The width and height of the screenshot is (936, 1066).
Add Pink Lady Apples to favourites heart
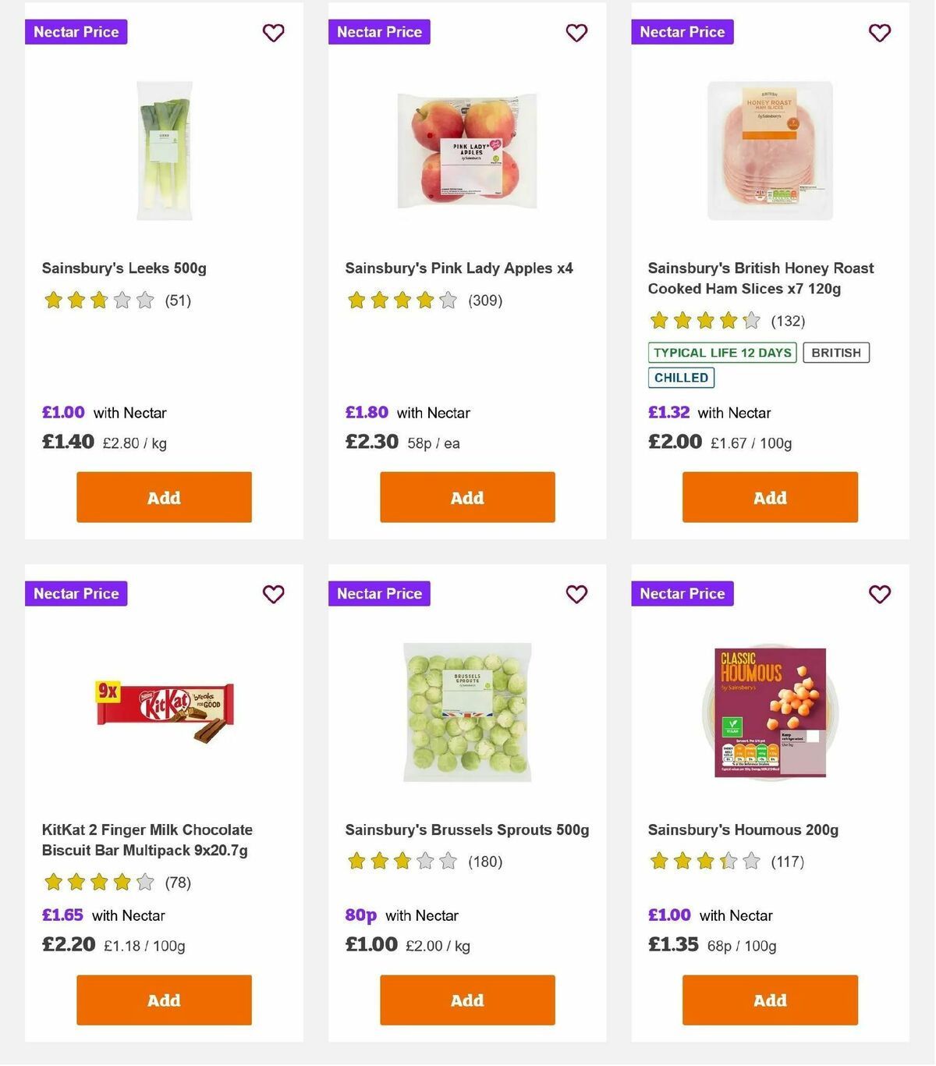pos(576,33)
